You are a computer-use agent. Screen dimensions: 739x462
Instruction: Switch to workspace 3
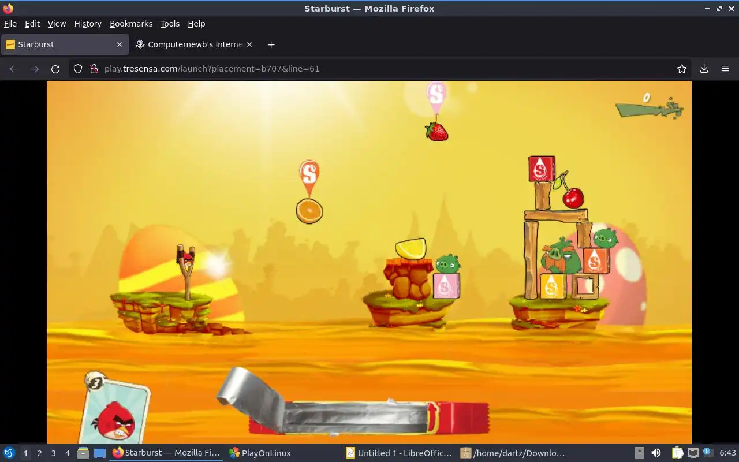coord(54,453)
